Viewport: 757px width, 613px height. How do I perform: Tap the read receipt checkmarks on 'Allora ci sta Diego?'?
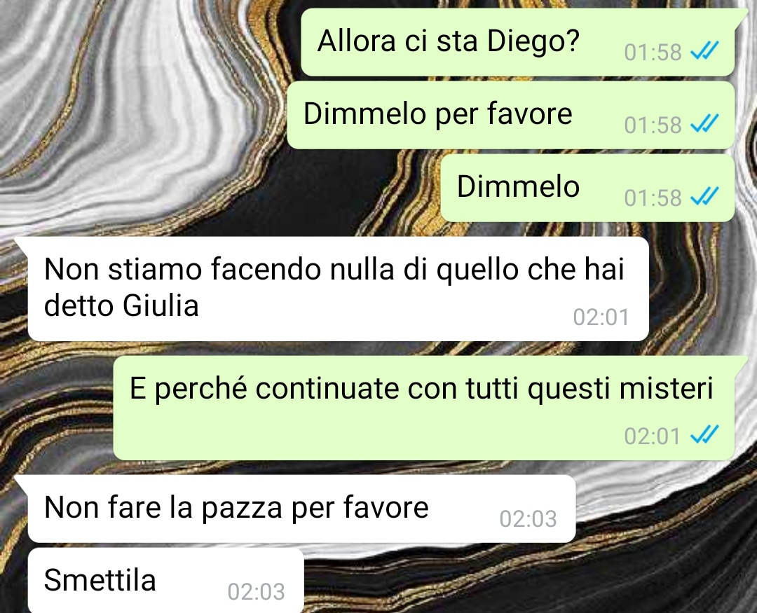click(704, 50)
